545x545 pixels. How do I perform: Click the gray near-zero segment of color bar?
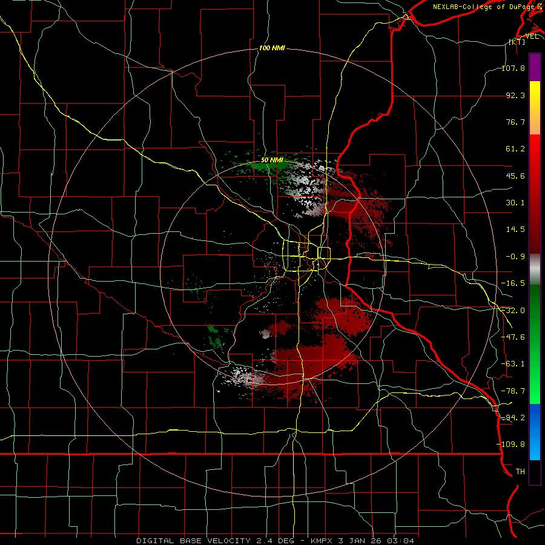535,269
